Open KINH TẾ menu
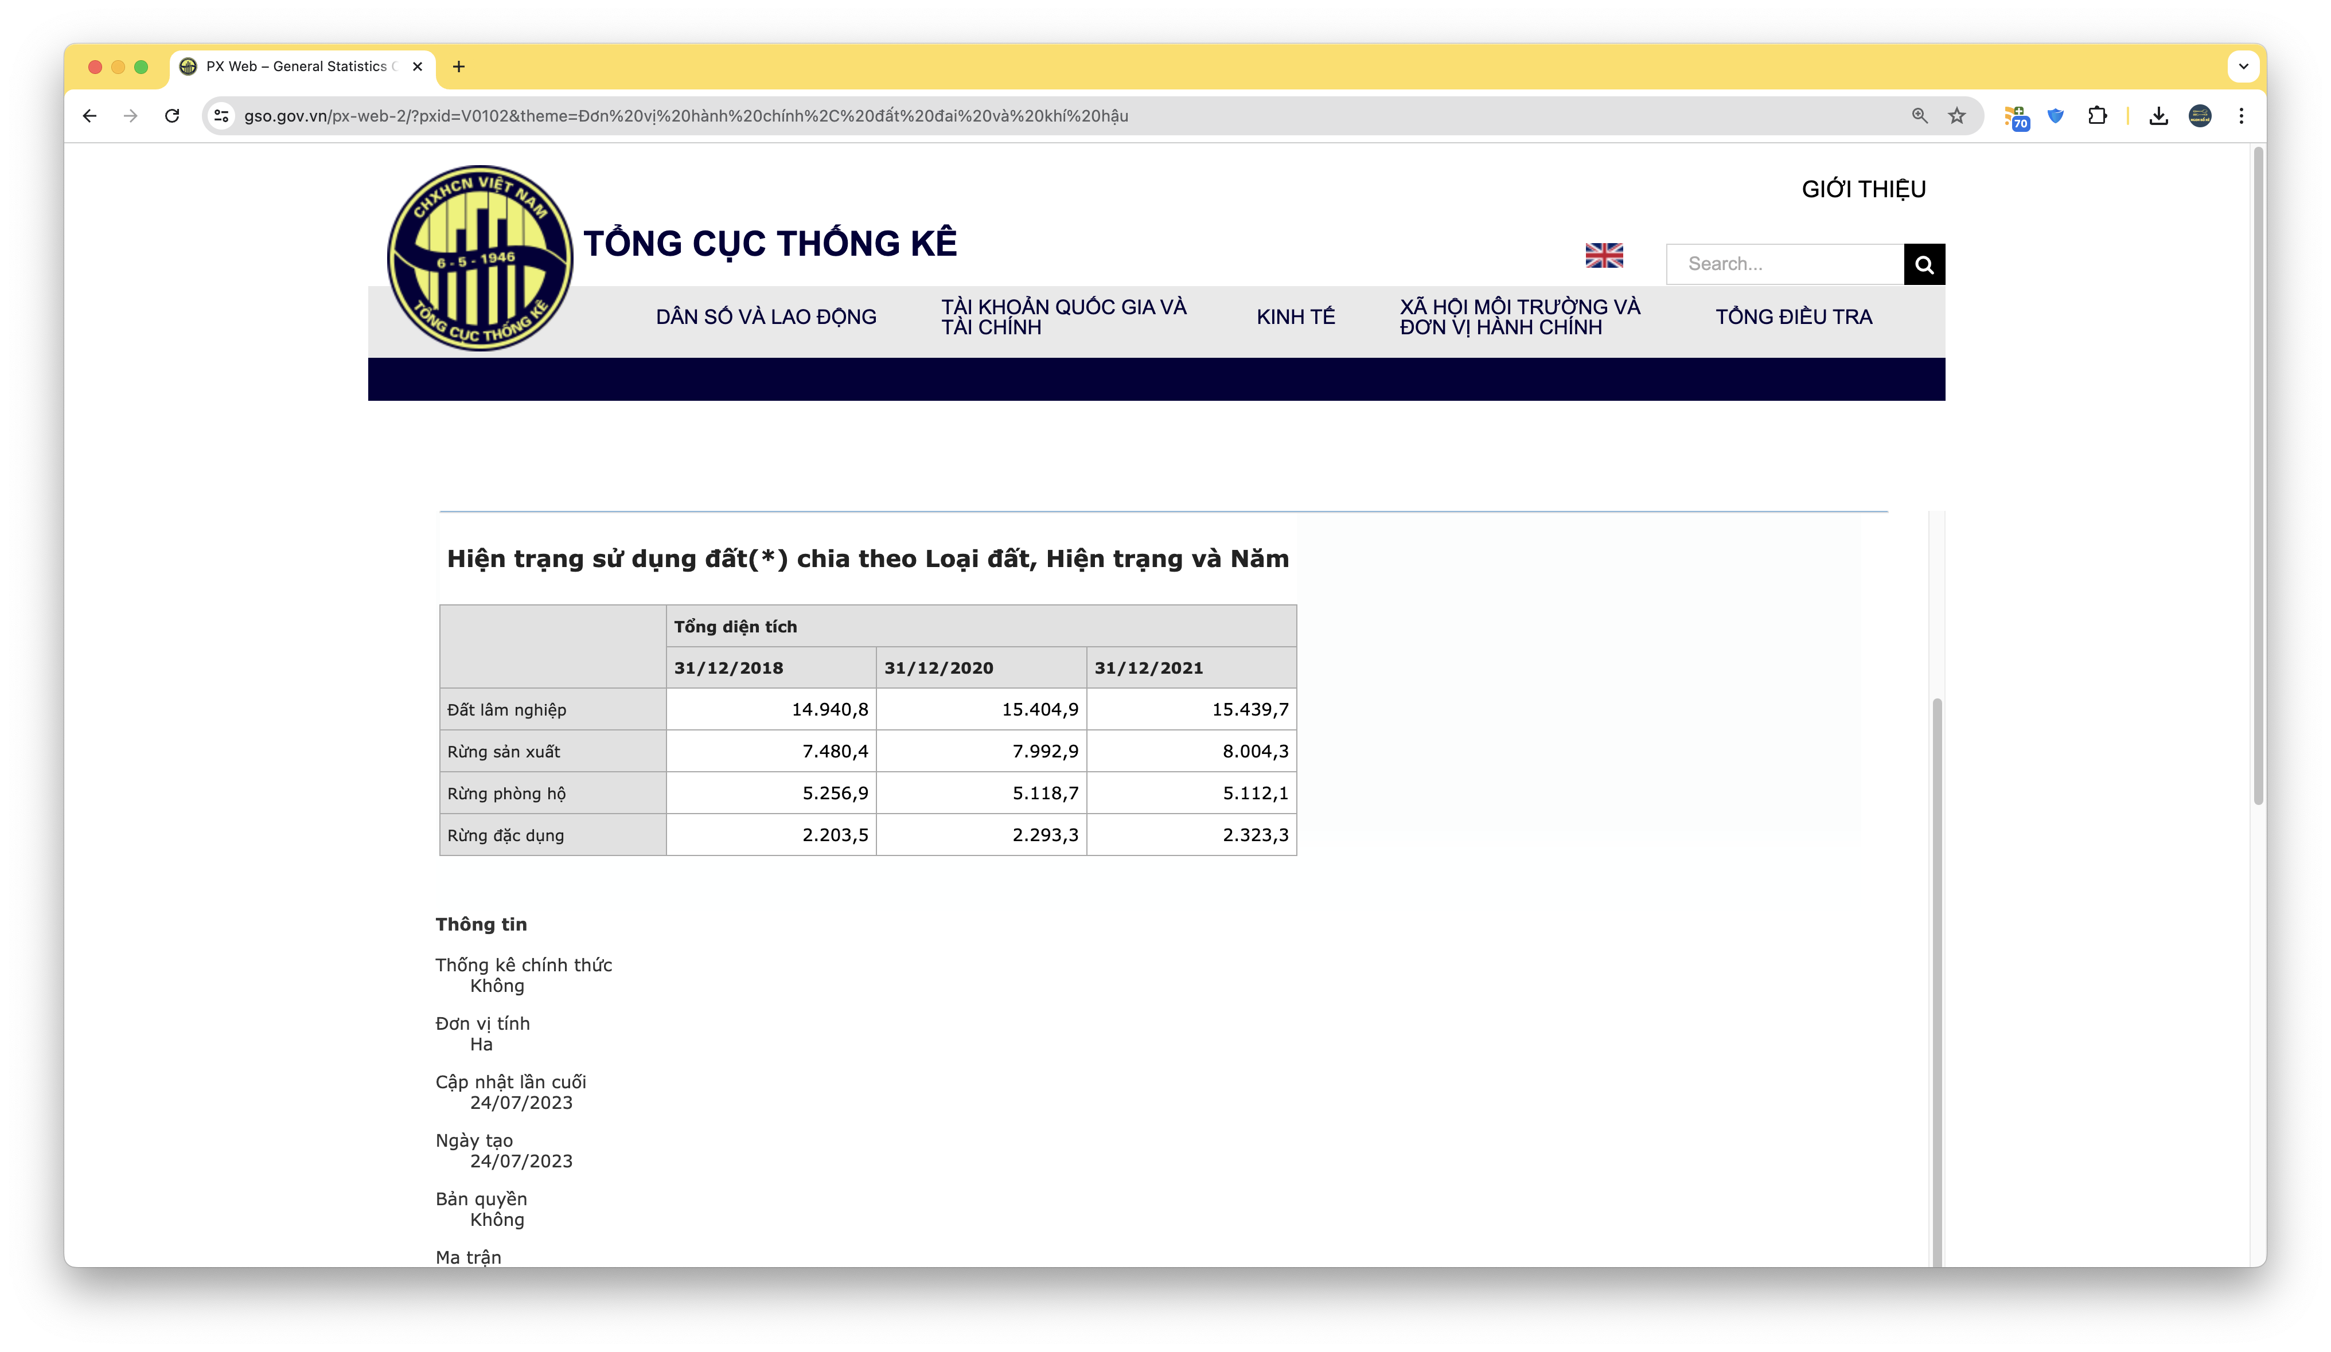2331x1352 pixels. tap(1295, 317)
